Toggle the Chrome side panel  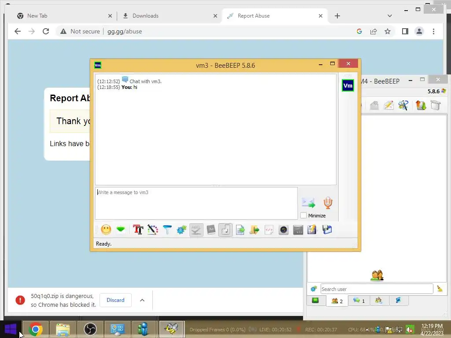(x=405, y=31)
